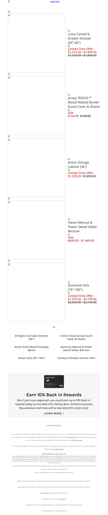Open Anton Solid Wood Entryway Bench link
This screenshot has height=515, width=108.
point(32,348)
